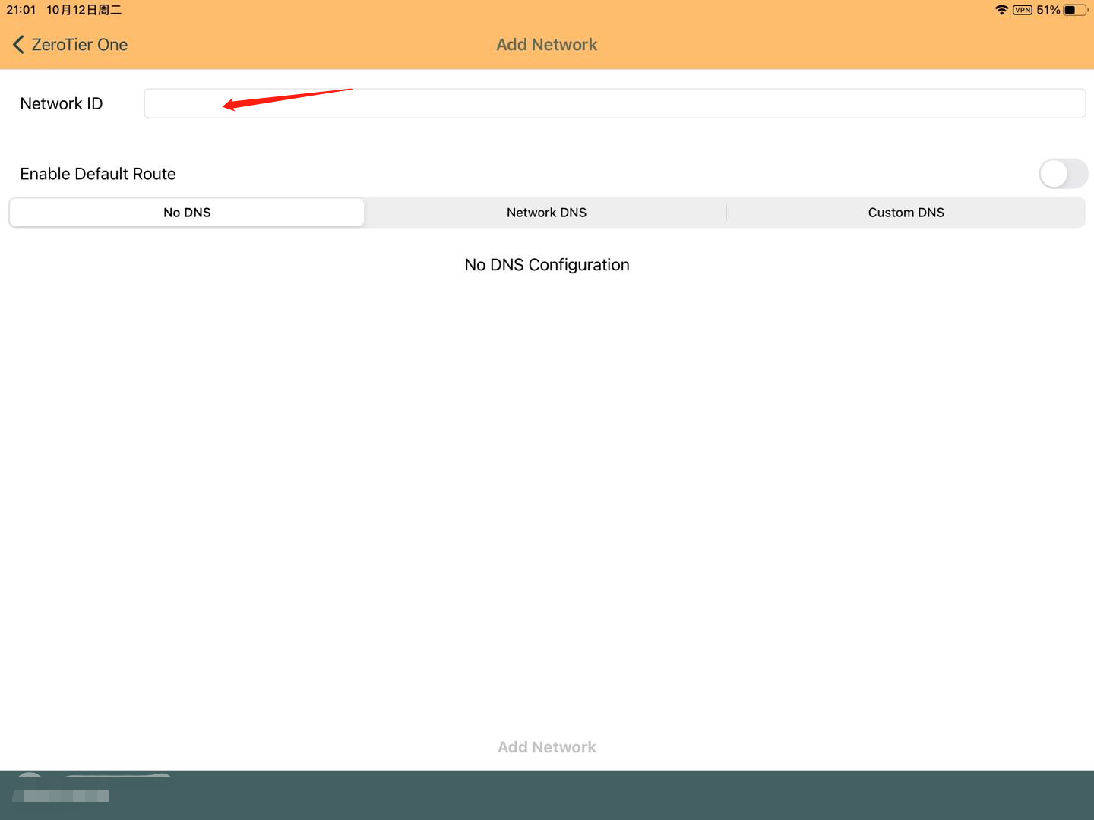Image resolution: width=1094 pixels, height=820 pixels.
Task: Tap the VPN badge in the status bar
Action: (x=1021, y=10)
